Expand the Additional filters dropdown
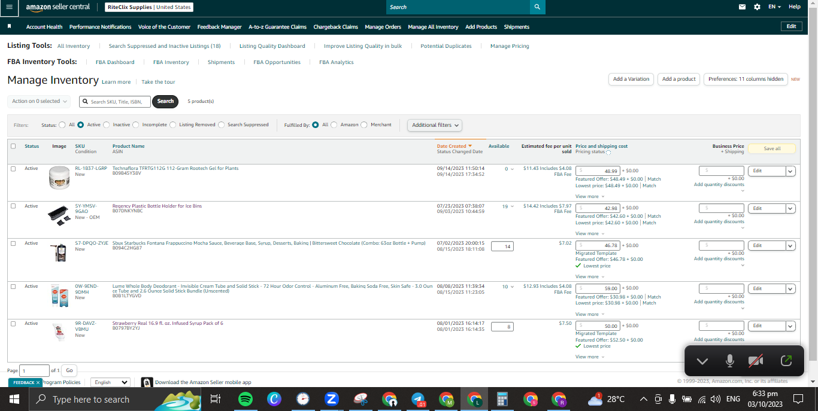Viewport: 818px width, 411px height. [435, 125]
